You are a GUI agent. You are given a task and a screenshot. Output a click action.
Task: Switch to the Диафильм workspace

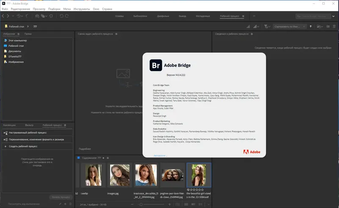163,16
